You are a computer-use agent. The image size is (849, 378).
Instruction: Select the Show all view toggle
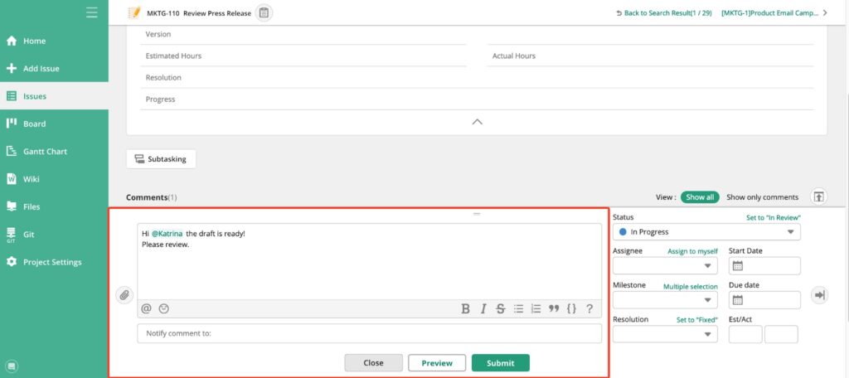point(700,197)
